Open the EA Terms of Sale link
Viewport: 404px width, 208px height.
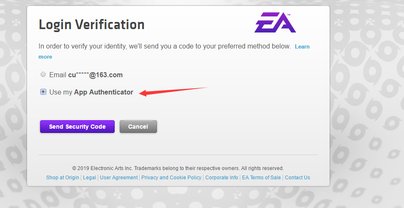[x=261, y=178]
